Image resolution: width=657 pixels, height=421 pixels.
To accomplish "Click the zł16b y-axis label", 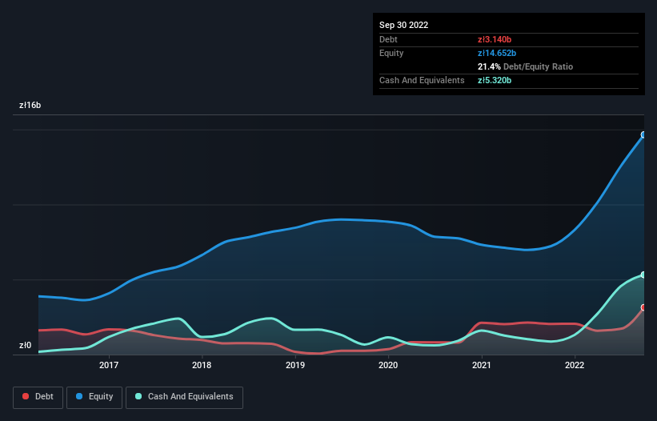I will [x=30, y=105].
